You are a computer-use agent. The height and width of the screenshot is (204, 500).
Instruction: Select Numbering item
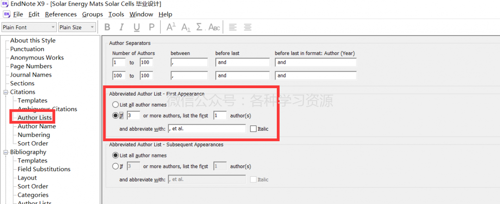(x=34, y=135)
